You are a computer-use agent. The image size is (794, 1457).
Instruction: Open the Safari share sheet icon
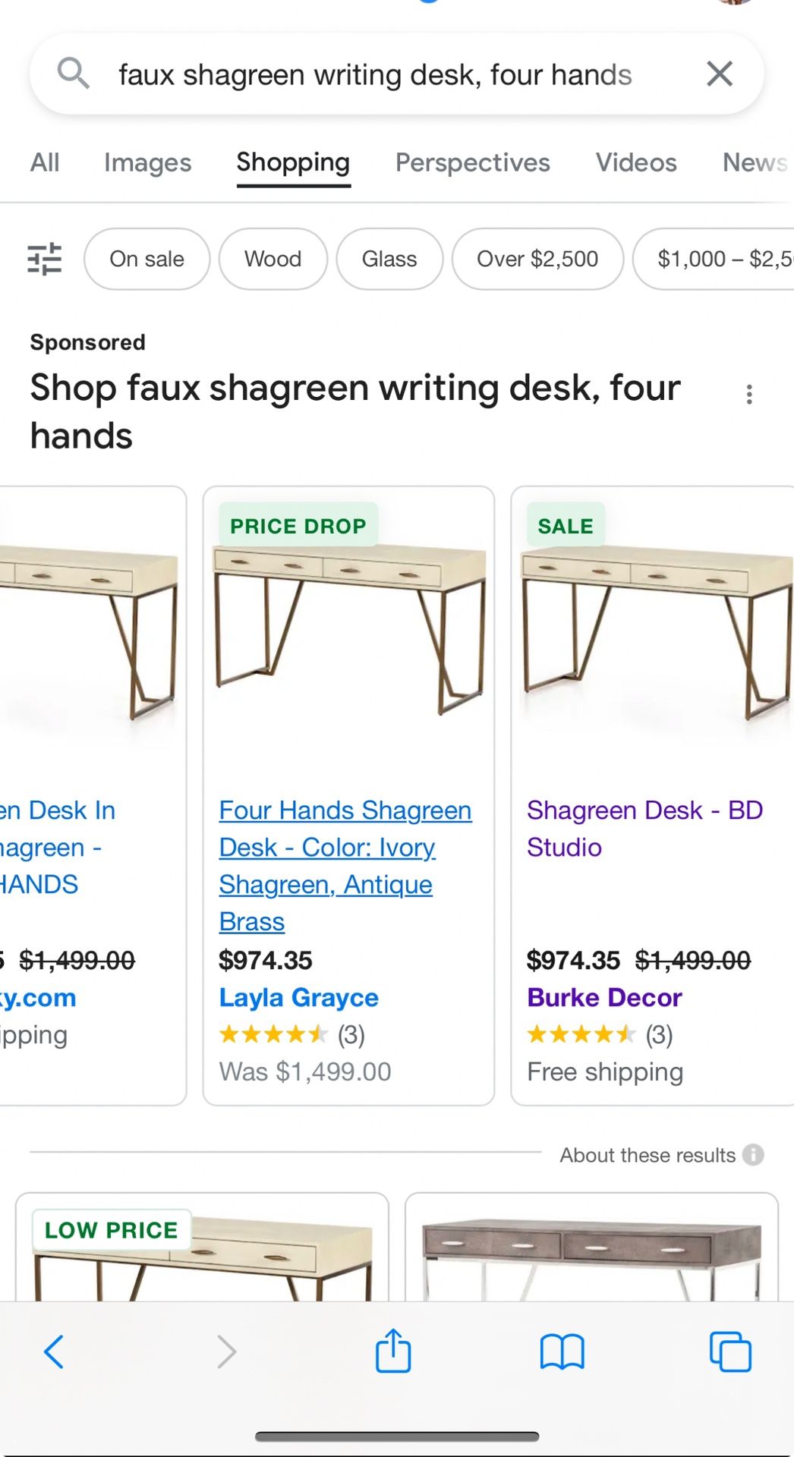click(x=392, y=1352)
